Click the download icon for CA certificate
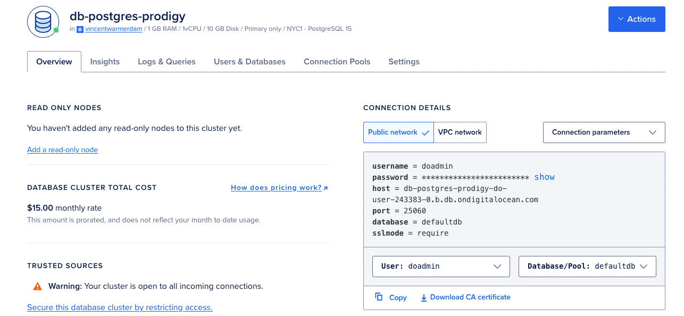The height and width of the screenshot is (316, 684). click(x=423, y=297)
